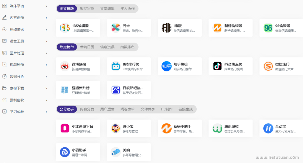Click the 小码助手 swirl icon

(x=65, y=152)
